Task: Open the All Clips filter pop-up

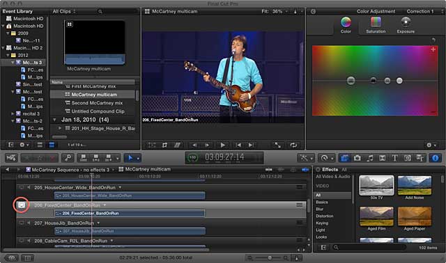Action: click(x=64, y=11)
